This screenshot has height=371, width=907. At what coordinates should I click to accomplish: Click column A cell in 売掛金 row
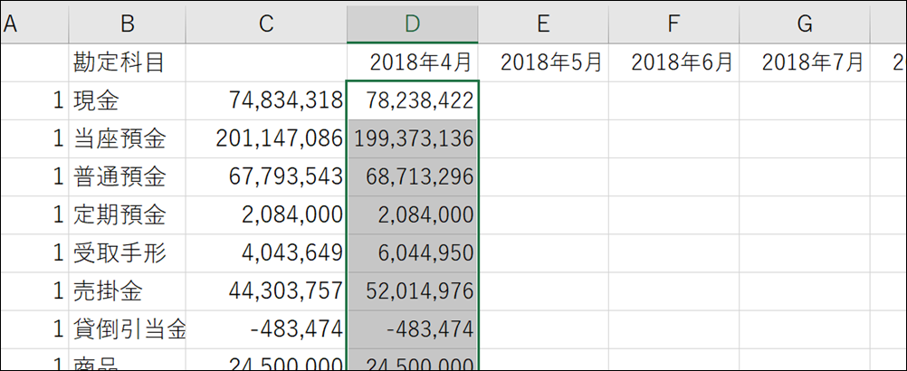tap(34, 291)
